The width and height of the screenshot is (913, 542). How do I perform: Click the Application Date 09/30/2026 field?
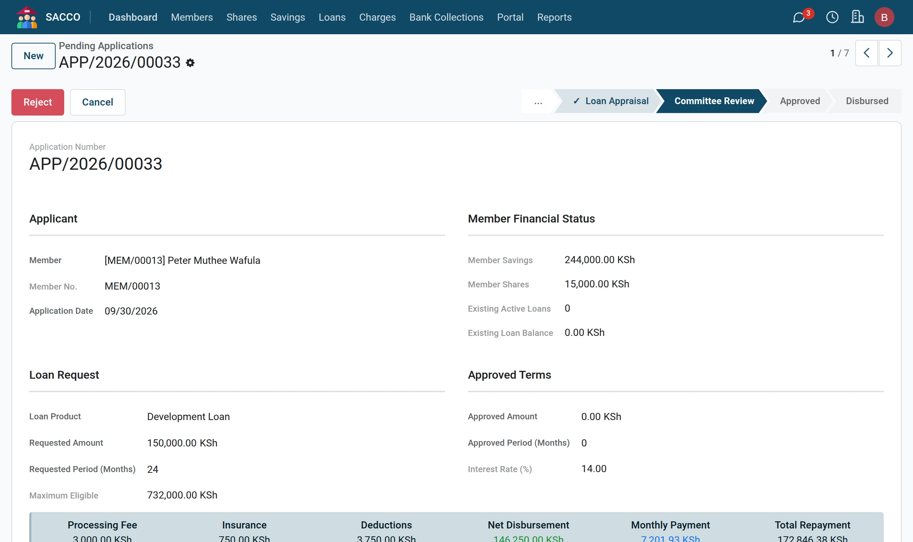pos(131,311)
